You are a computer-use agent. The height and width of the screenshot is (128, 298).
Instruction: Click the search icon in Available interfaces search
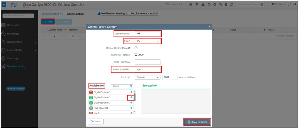(x=131, y=86)
